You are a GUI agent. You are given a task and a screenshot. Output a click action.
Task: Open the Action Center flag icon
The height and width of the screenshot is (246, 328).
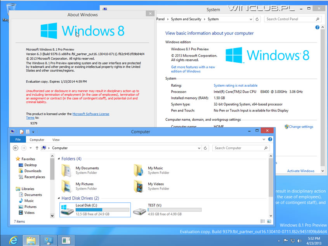tap(286, 241)
